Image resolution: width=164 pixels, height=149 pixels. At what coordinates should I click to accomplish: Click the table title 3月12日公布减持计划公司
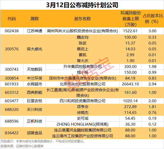pos(82,5)
